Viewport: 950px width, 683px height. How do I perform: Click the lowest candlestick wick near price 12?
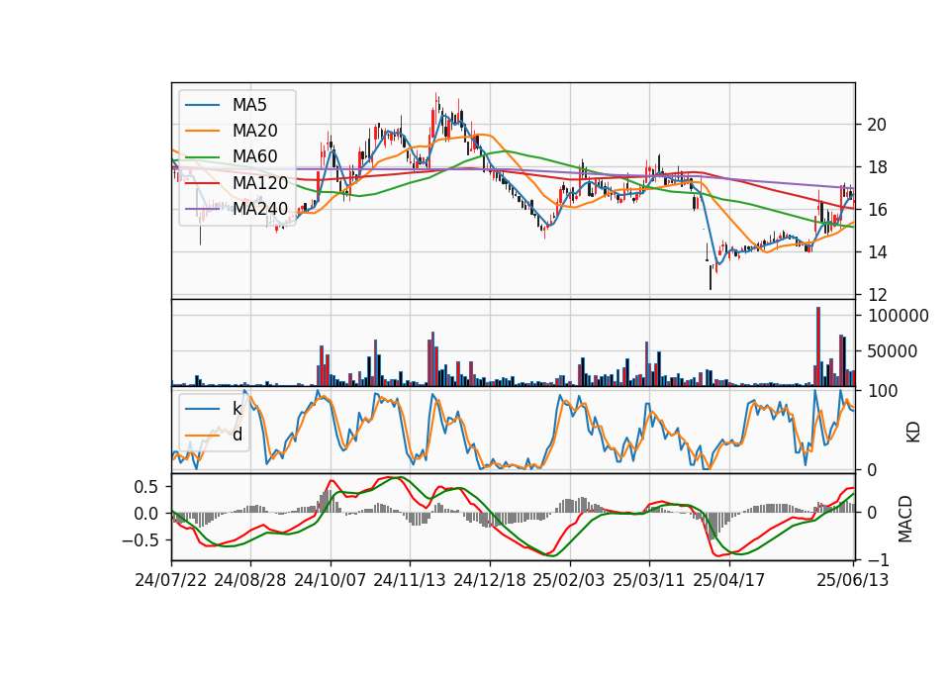tap(711, 277)
